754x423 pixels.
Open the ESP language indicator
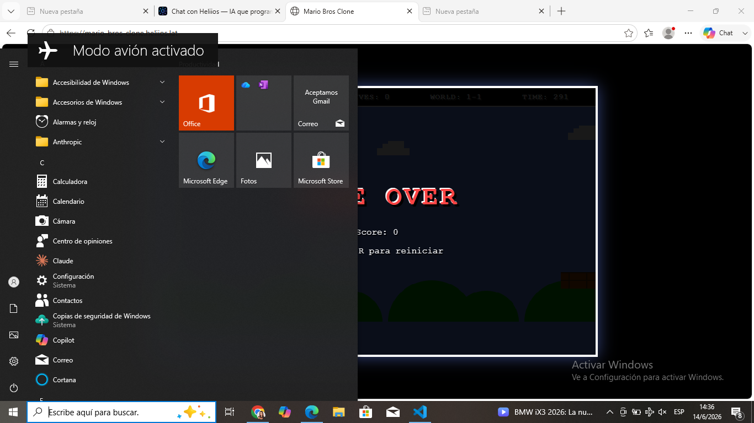click(x=679, y=412)
